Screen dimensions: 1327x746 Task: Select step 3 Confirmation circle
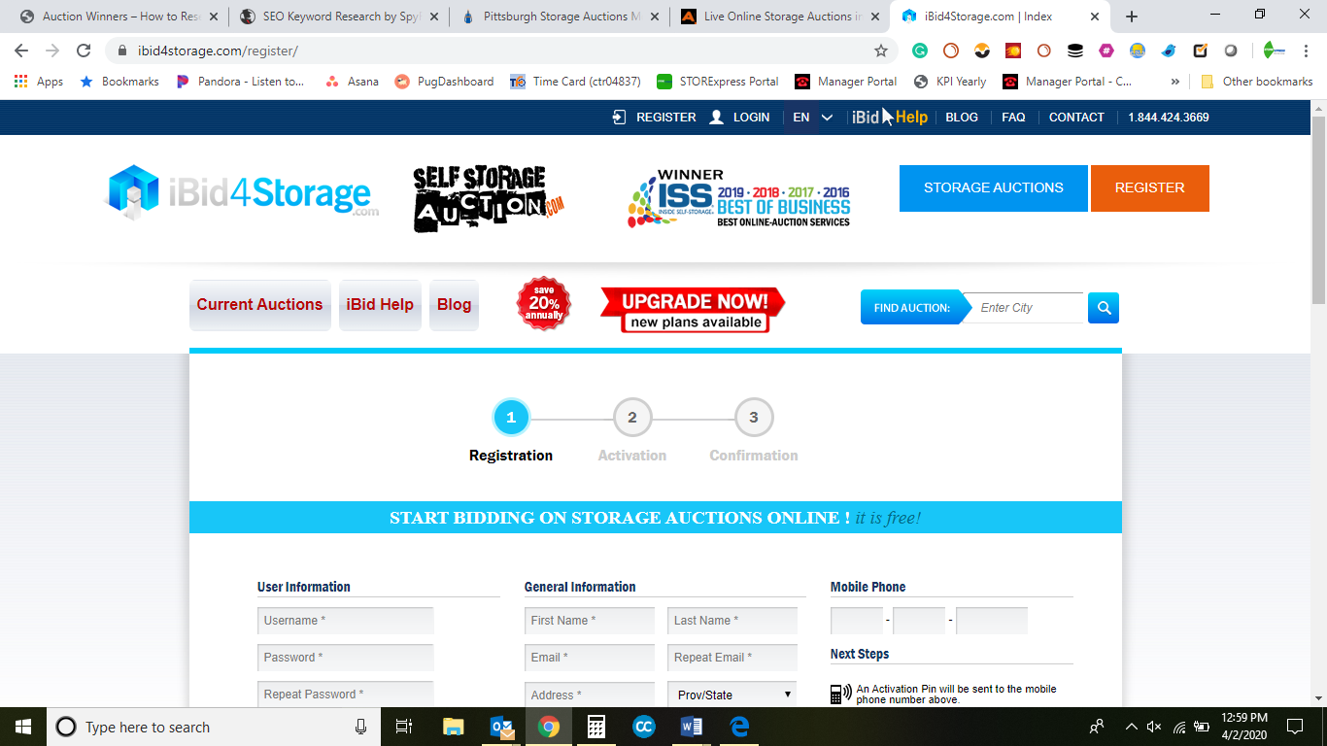754,418
